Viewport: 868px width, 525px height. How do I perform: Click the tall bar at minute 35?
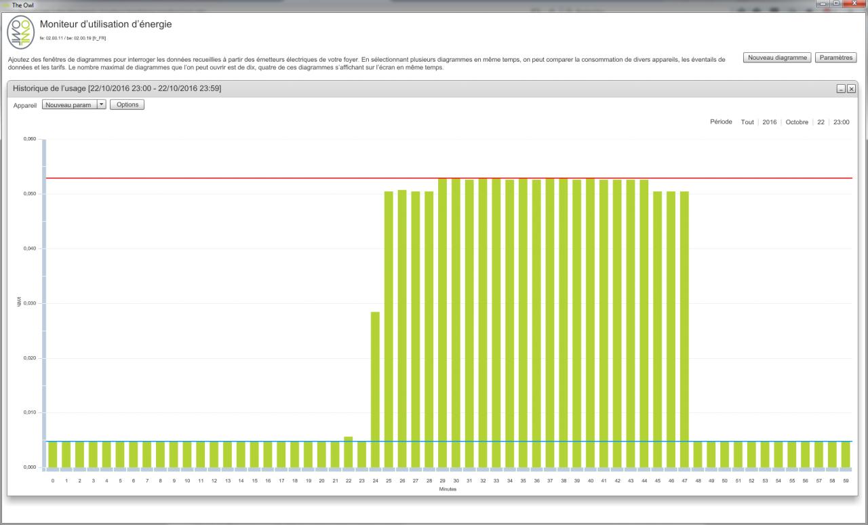point(523,323)
